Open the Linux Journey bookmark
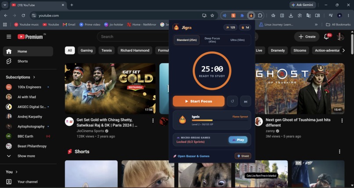 276,24
